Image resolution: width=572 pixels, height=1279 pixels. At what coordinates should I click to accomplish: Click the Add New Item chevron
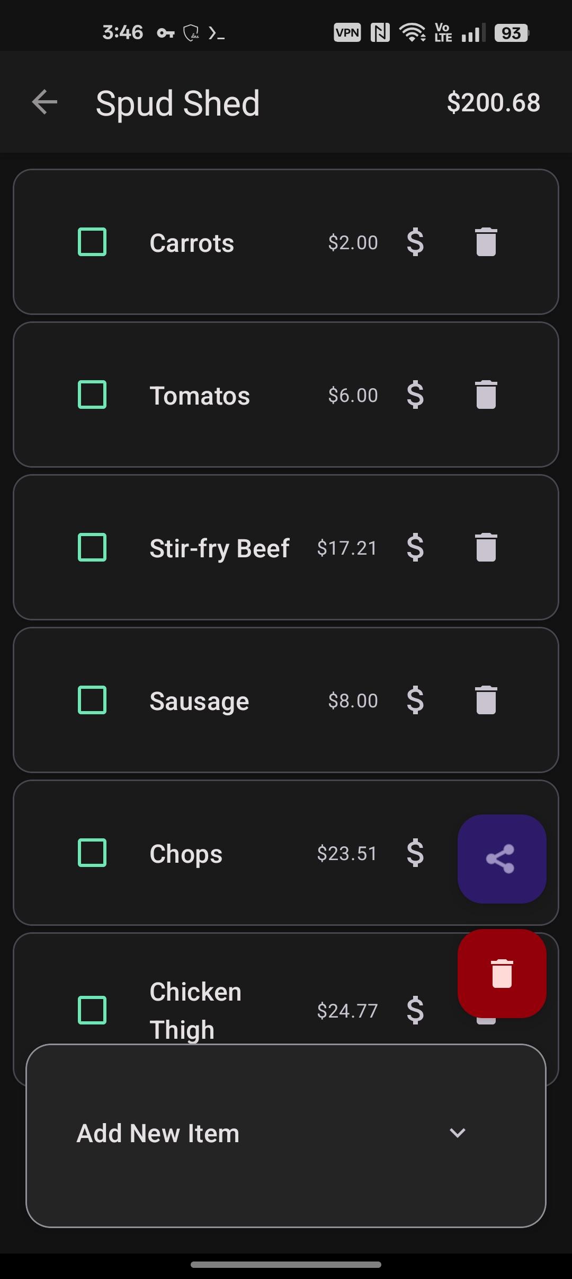click(457, 1133)
